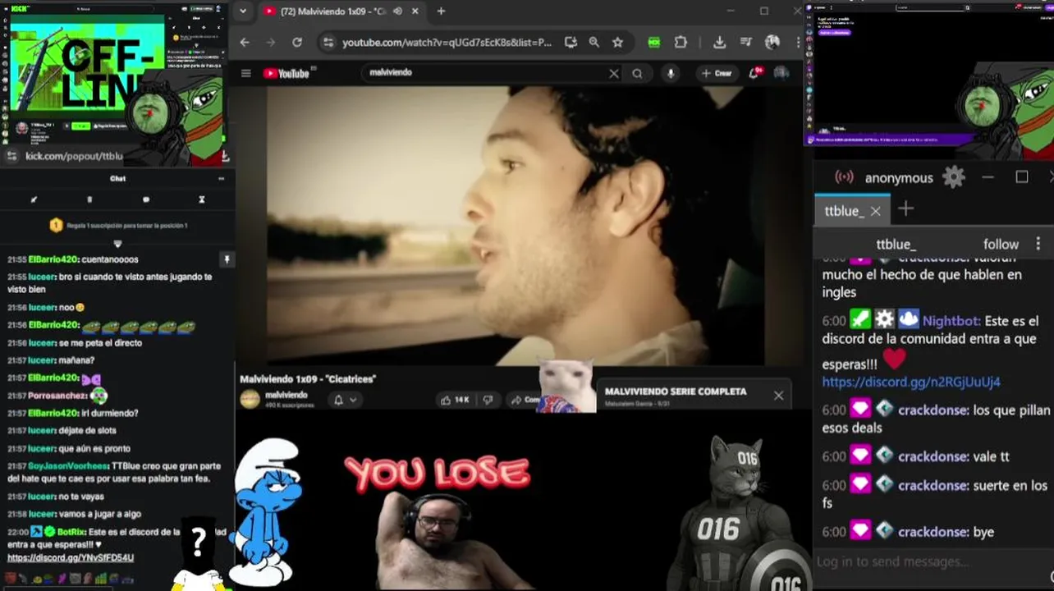Click the 'Log in to send messages' field
Image resolution: width=1054 pixels, height=591 pixels.
pos(932,562)
